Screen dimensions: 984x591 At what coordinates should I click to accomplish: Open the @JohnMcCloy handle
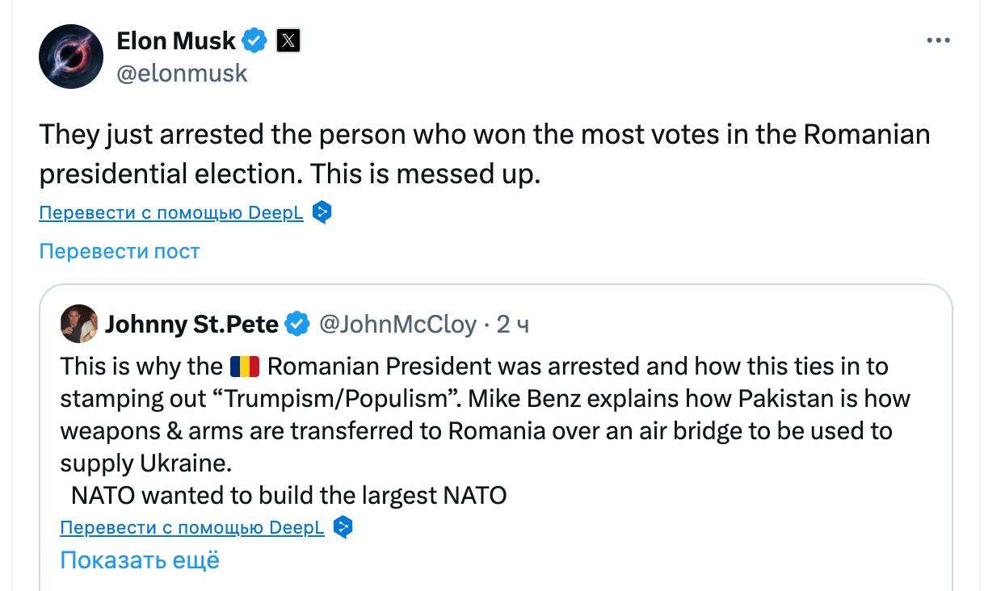pos(397,325)
